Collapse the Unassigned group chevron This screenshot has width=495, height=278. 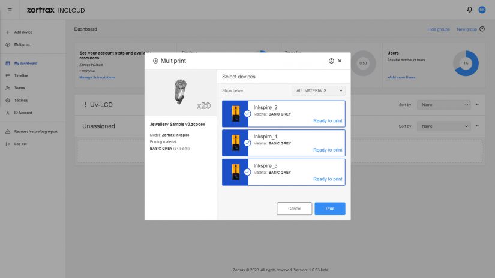[x=477, y=126]
